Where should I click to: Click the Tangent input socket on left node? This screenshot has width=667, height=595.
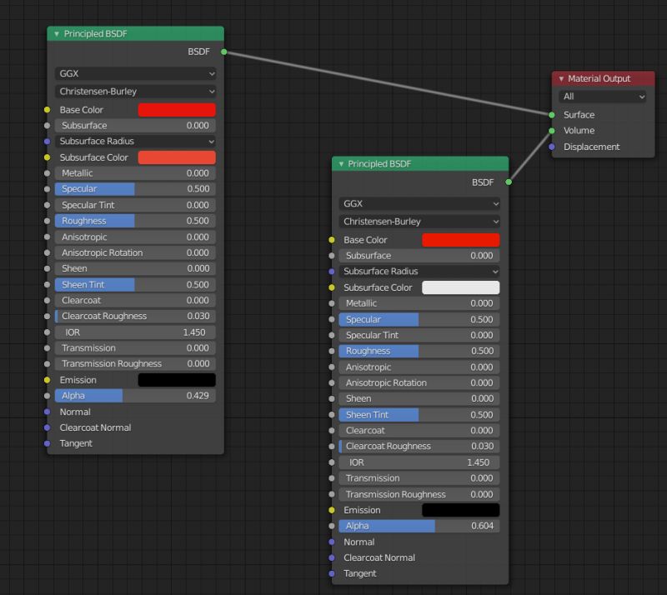click(x=48, y=443)
